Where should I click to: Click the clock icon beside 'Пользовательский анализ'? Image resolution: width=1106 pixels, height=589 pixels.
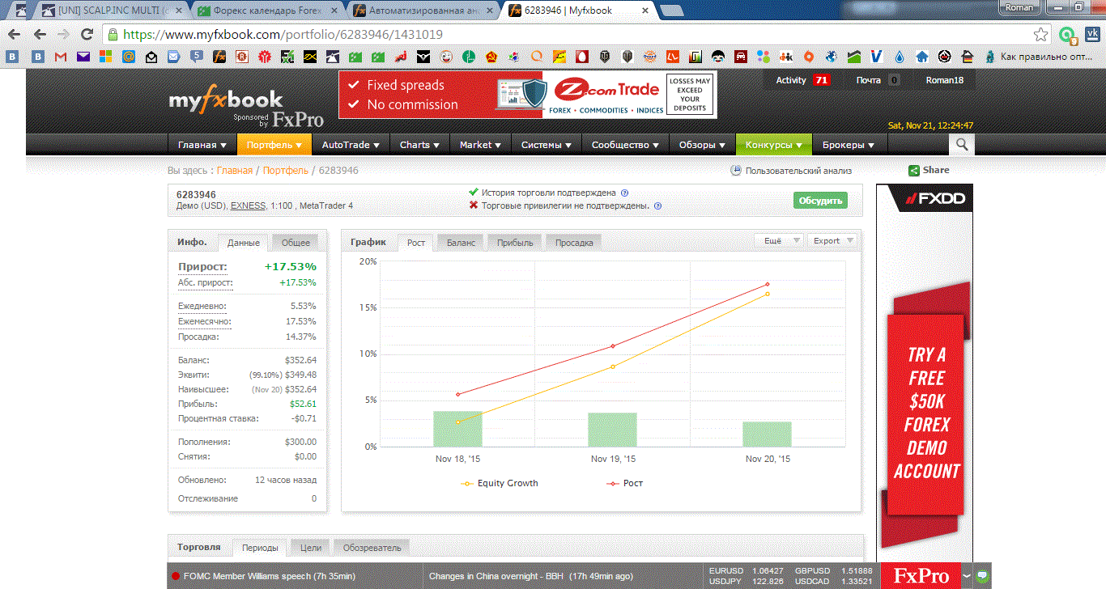(x=736, y=171)
